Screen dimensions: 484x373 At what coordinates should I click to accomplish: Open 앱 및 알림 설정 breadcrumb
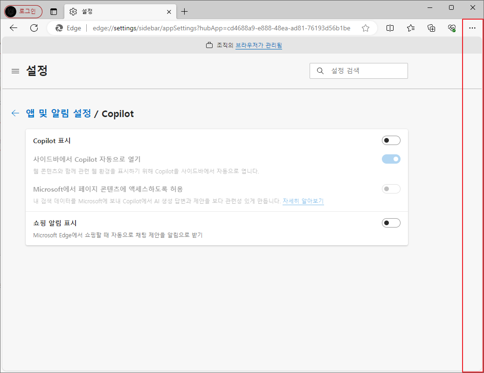(59, 113)
